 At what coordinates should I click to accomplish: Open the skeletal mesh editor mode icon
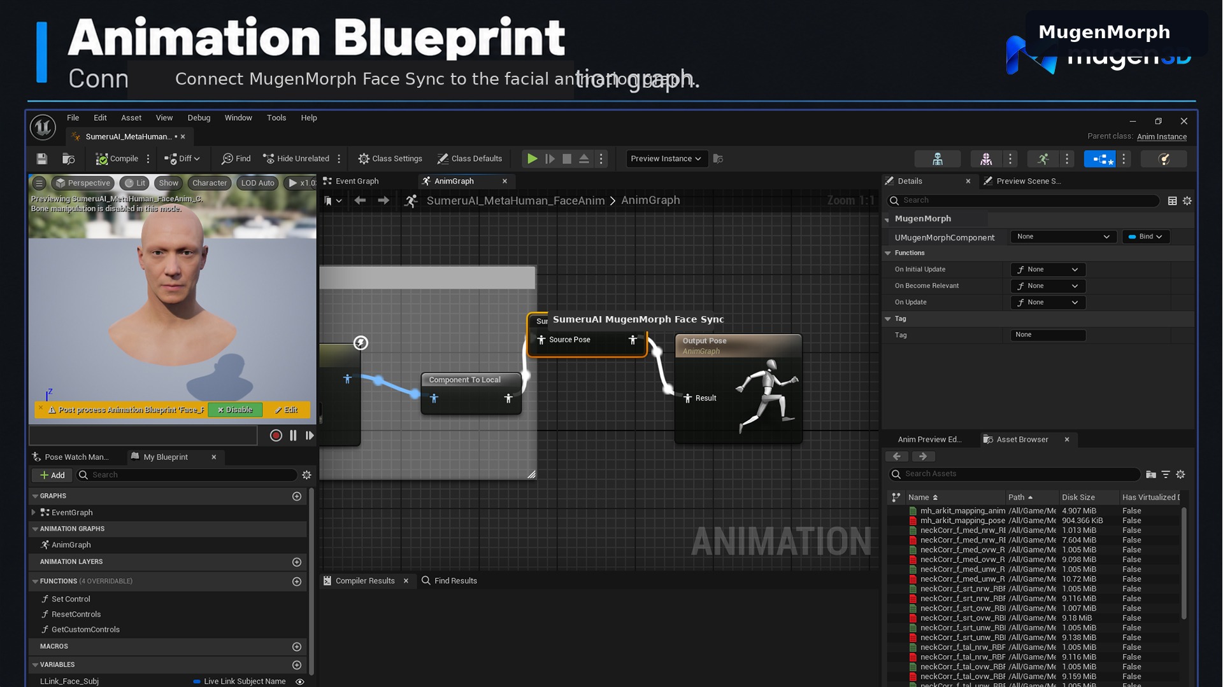pyautogui.click(x=986, y=159)
